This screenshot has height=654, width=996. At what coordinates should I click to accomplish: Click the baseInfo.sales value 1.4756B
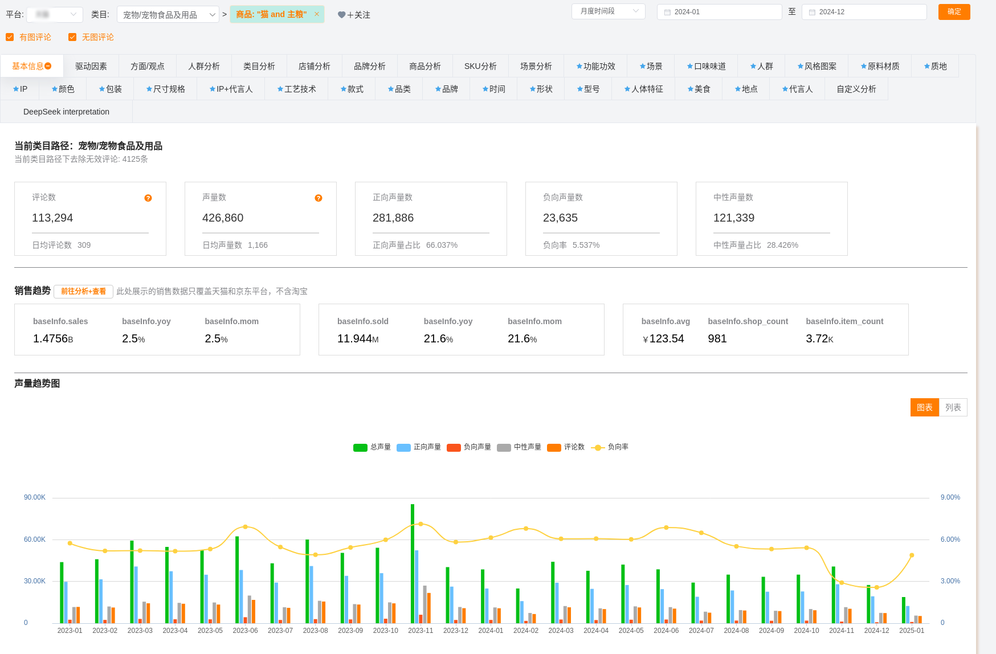(x=53, y=338)
